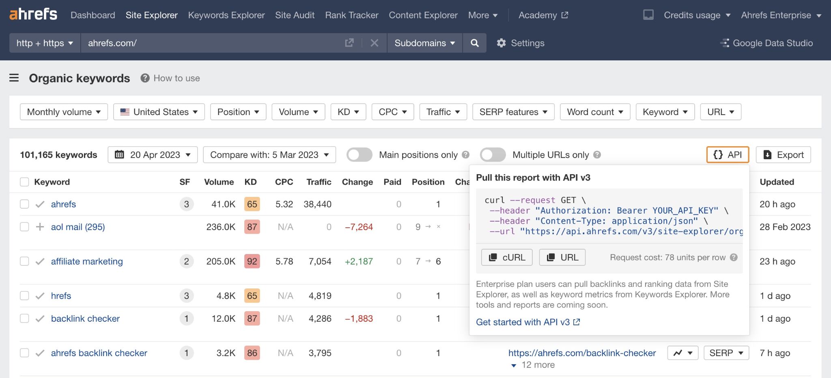Image resolution: width=831 pixels, height=378 pixels.
Task: Check the box for affiliate marketing keyword
Action: tap(25, 261)
